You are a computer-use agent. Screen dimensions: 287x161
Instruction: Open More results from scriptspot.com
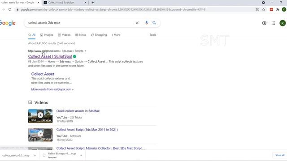pyautogui.click(x=52, y=89)
